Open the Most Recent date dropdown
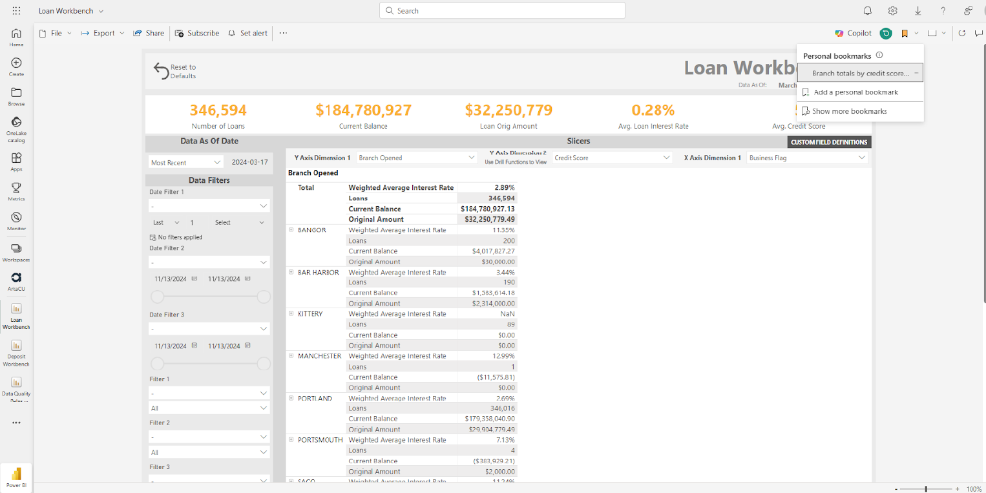This screenshot has width=986, height=493. coord(186,162)
